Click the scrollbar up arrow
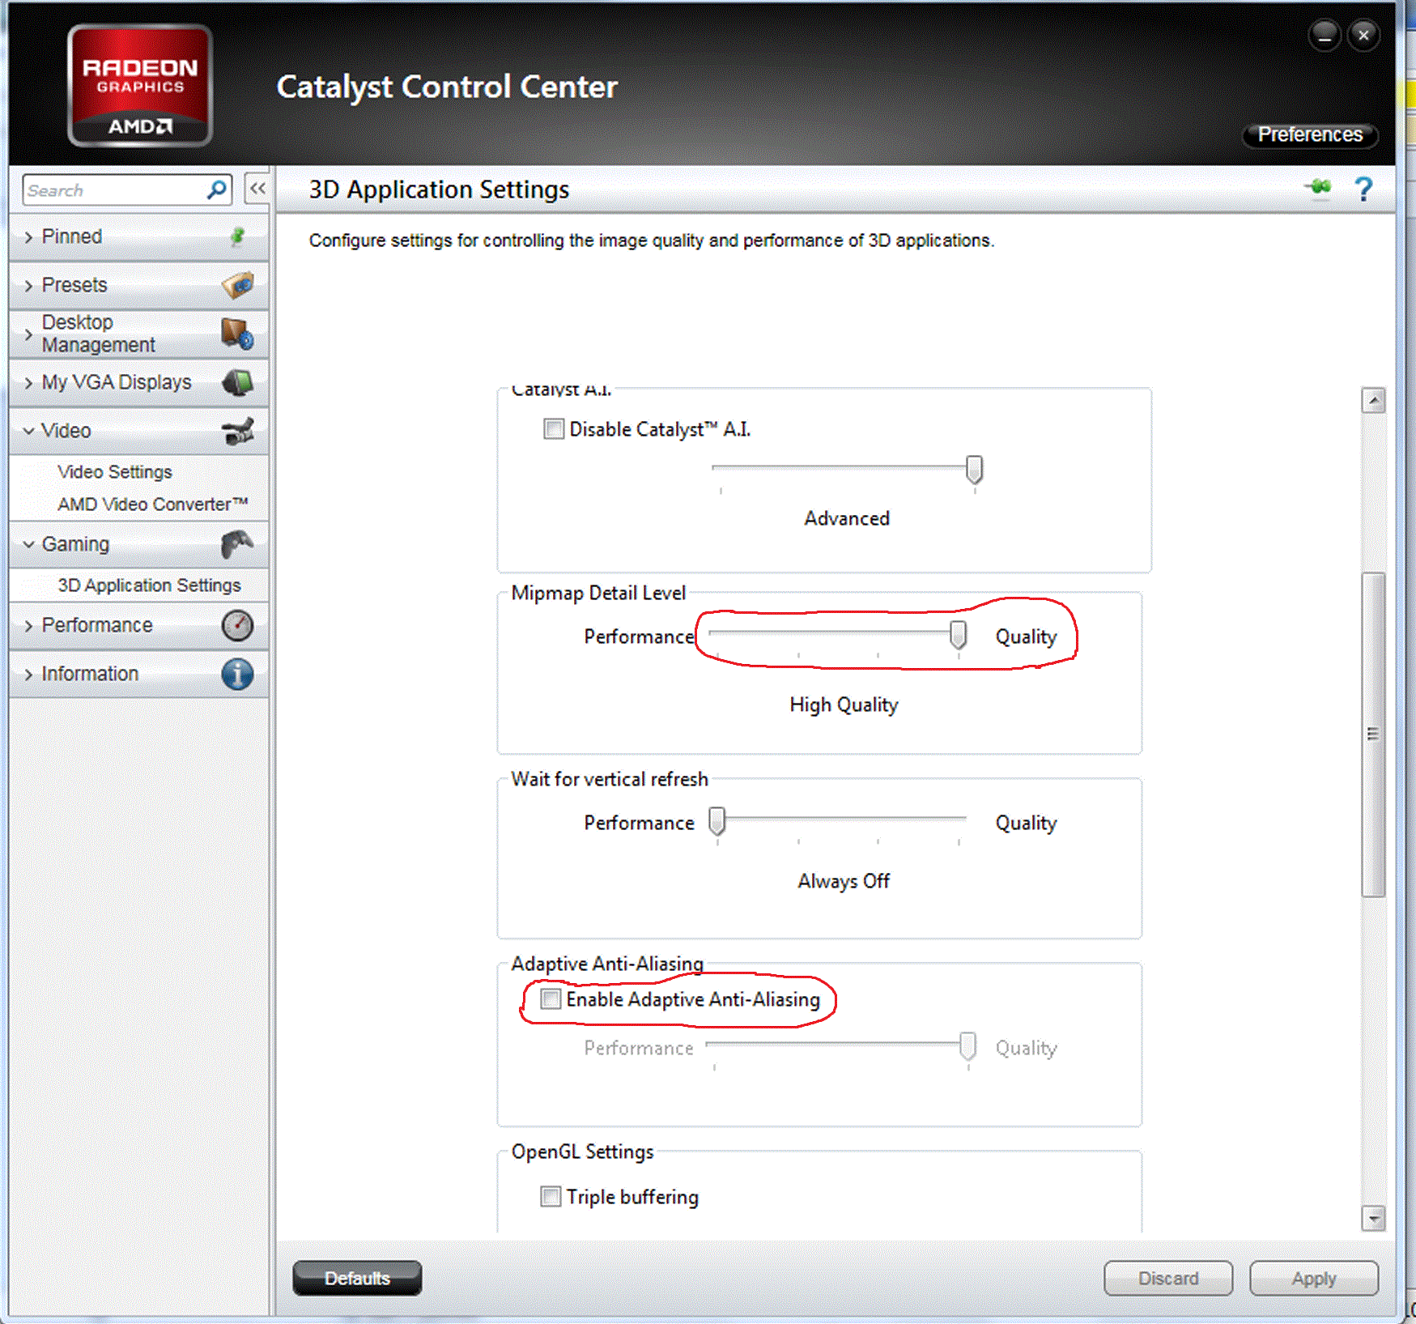1416x1324 pixels. [x=1373, y=400]
